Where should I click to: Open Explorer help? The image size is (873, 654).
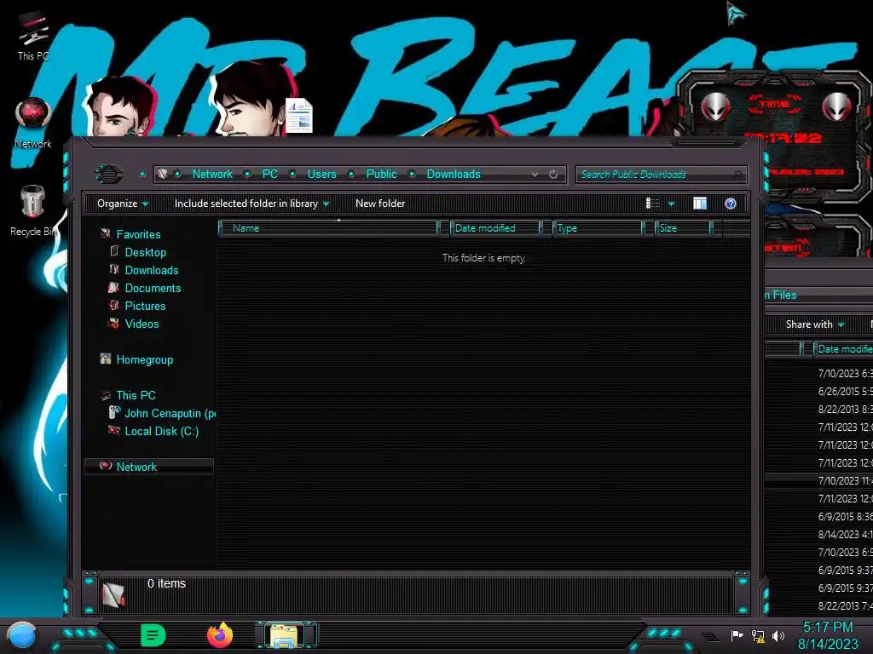point(731,204)
